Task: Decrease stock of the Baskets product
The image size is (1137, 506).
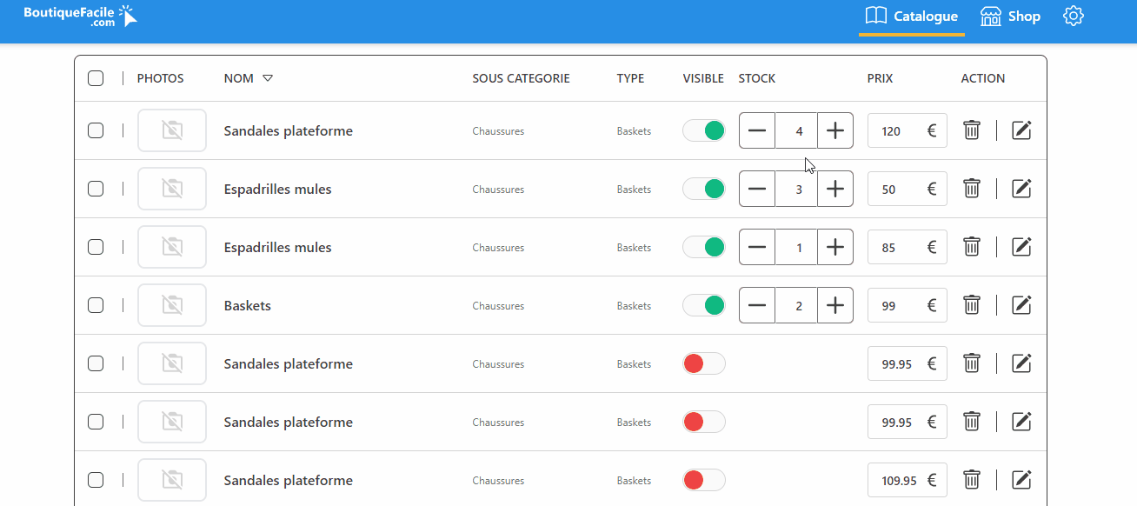Action: point(757,305)
